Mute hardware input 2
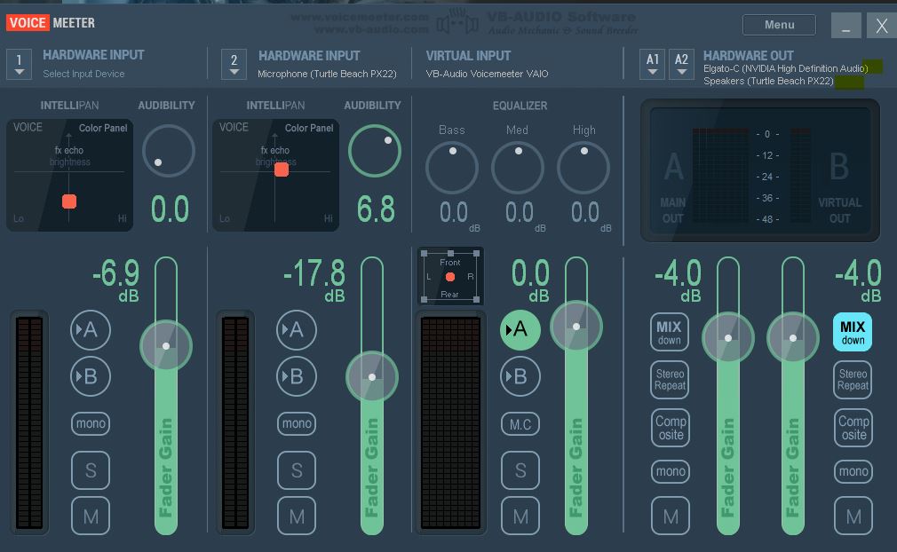897x552 pixels. click(x=297, y=516)
